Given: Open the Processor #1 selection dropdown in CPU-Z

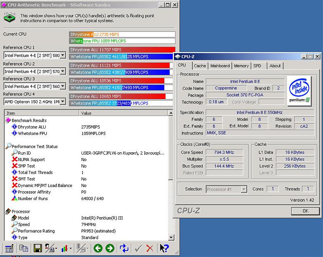Looking at the screenshot, I should 244,189.
